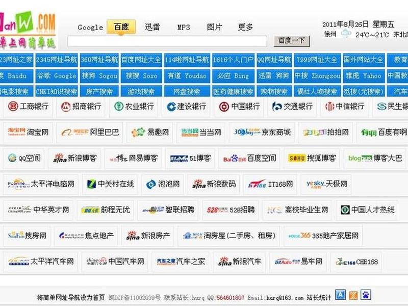
Task: Go to 太平洋汽车网
Action: [x=41, y=262]
